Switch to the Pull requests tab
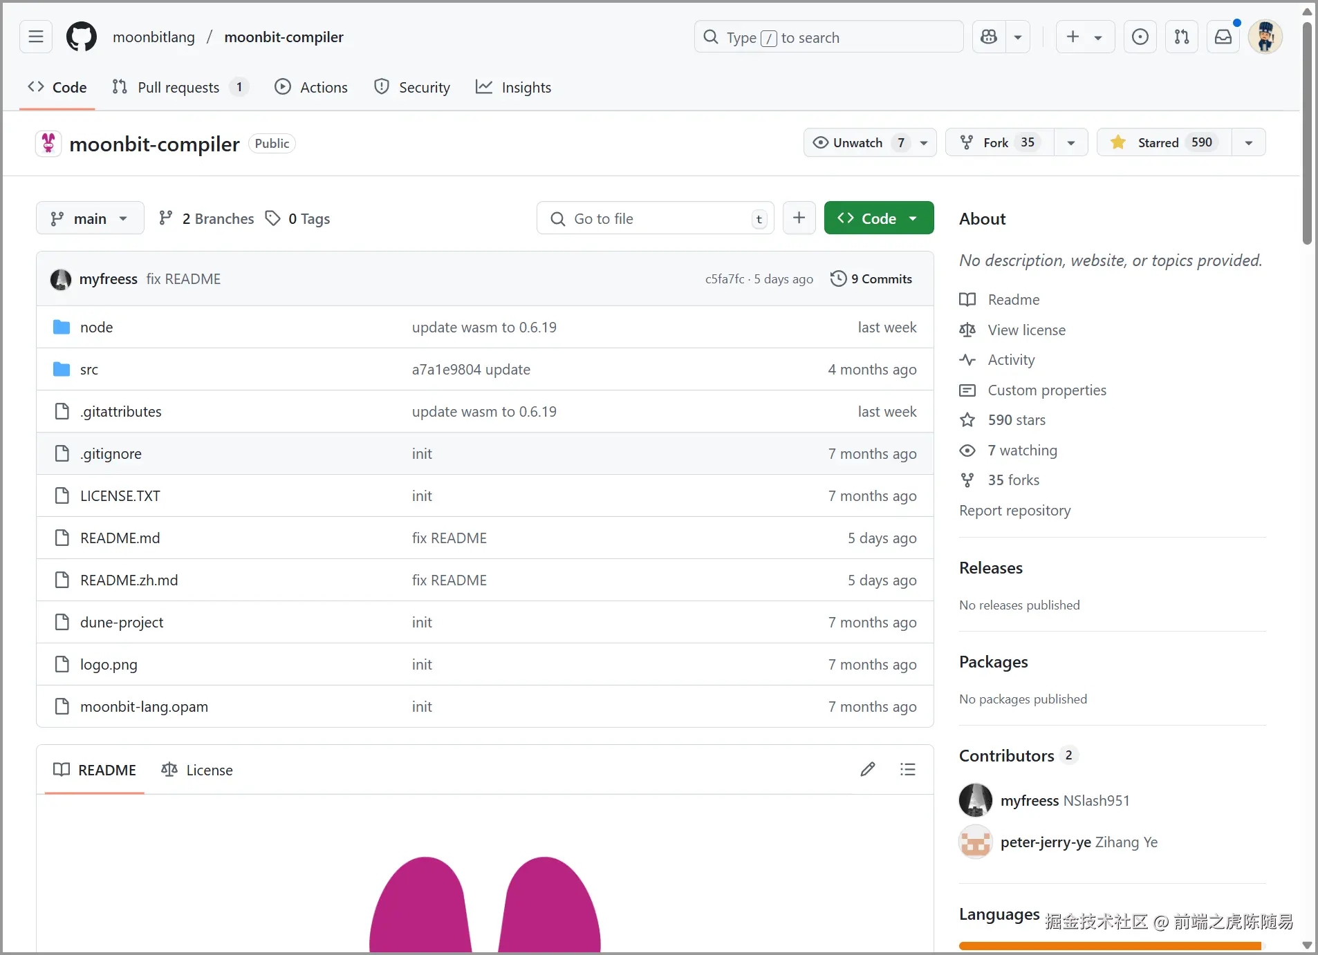Screen dimensions: 1318x955 pyautogui.click(x=180, y=87)
